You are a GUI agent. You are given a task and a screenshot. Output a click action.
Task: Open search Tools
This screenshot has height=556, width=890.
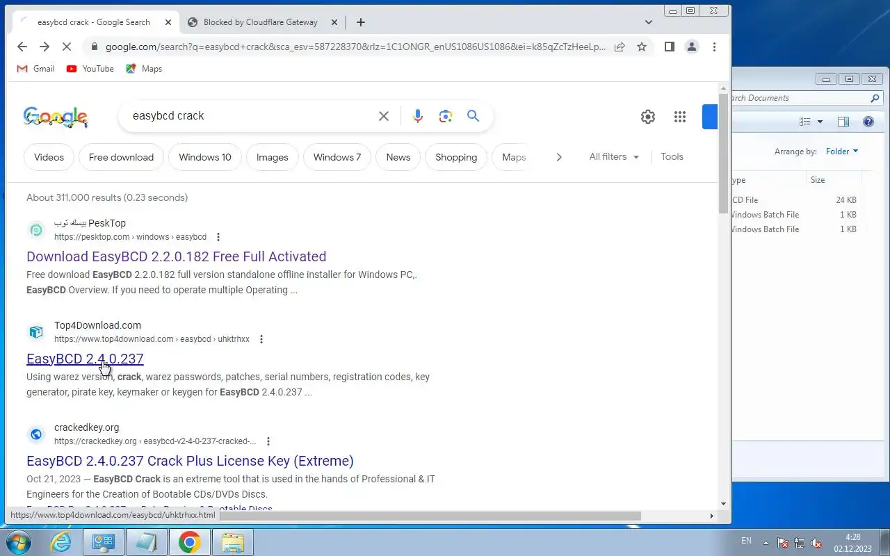[672, 156]
